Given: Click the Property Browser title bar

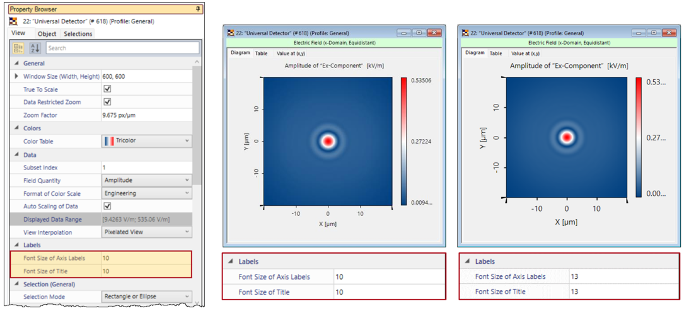Looking at the screenshot, I should (105, 9).
